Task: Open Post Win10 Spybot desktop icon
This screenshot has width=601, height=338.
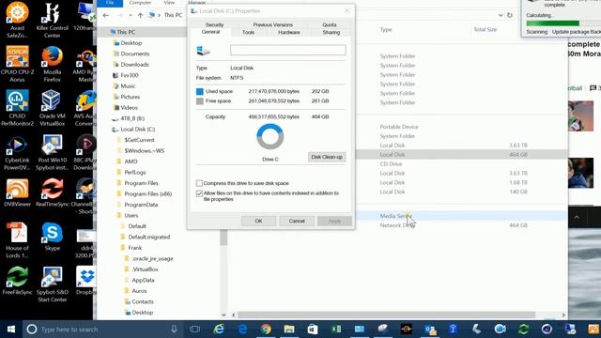Action: [x=53, y=152]
